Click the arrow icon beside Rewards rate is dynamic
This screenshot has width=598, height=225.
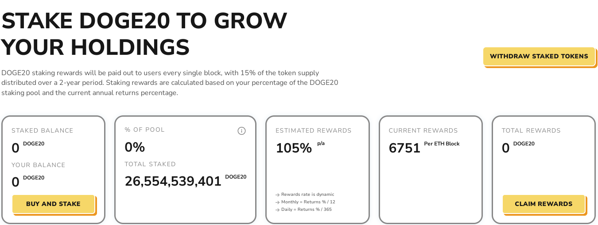click(x=277, y=195)
